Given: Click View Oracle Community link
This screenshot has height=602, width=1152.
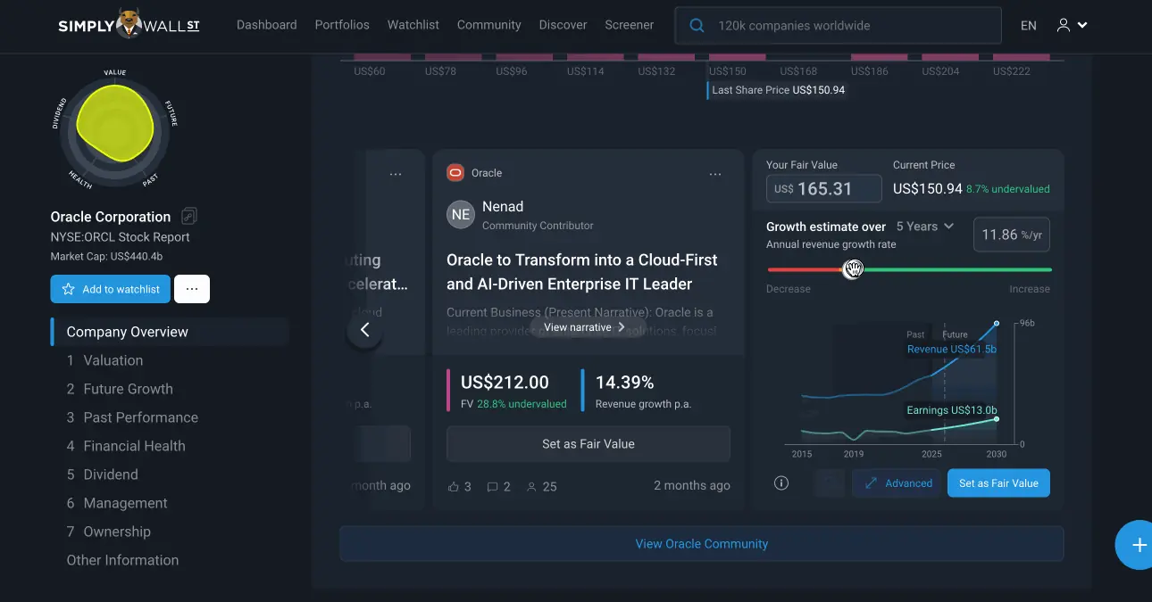Looking at the screenshot, I should 701,543.
